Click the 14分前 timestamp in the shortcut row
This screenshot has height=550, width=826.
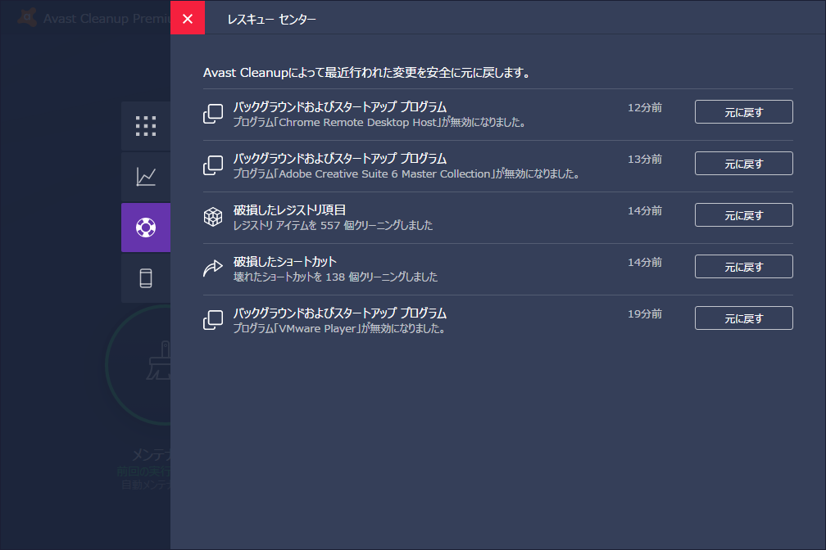click(645, 263)
